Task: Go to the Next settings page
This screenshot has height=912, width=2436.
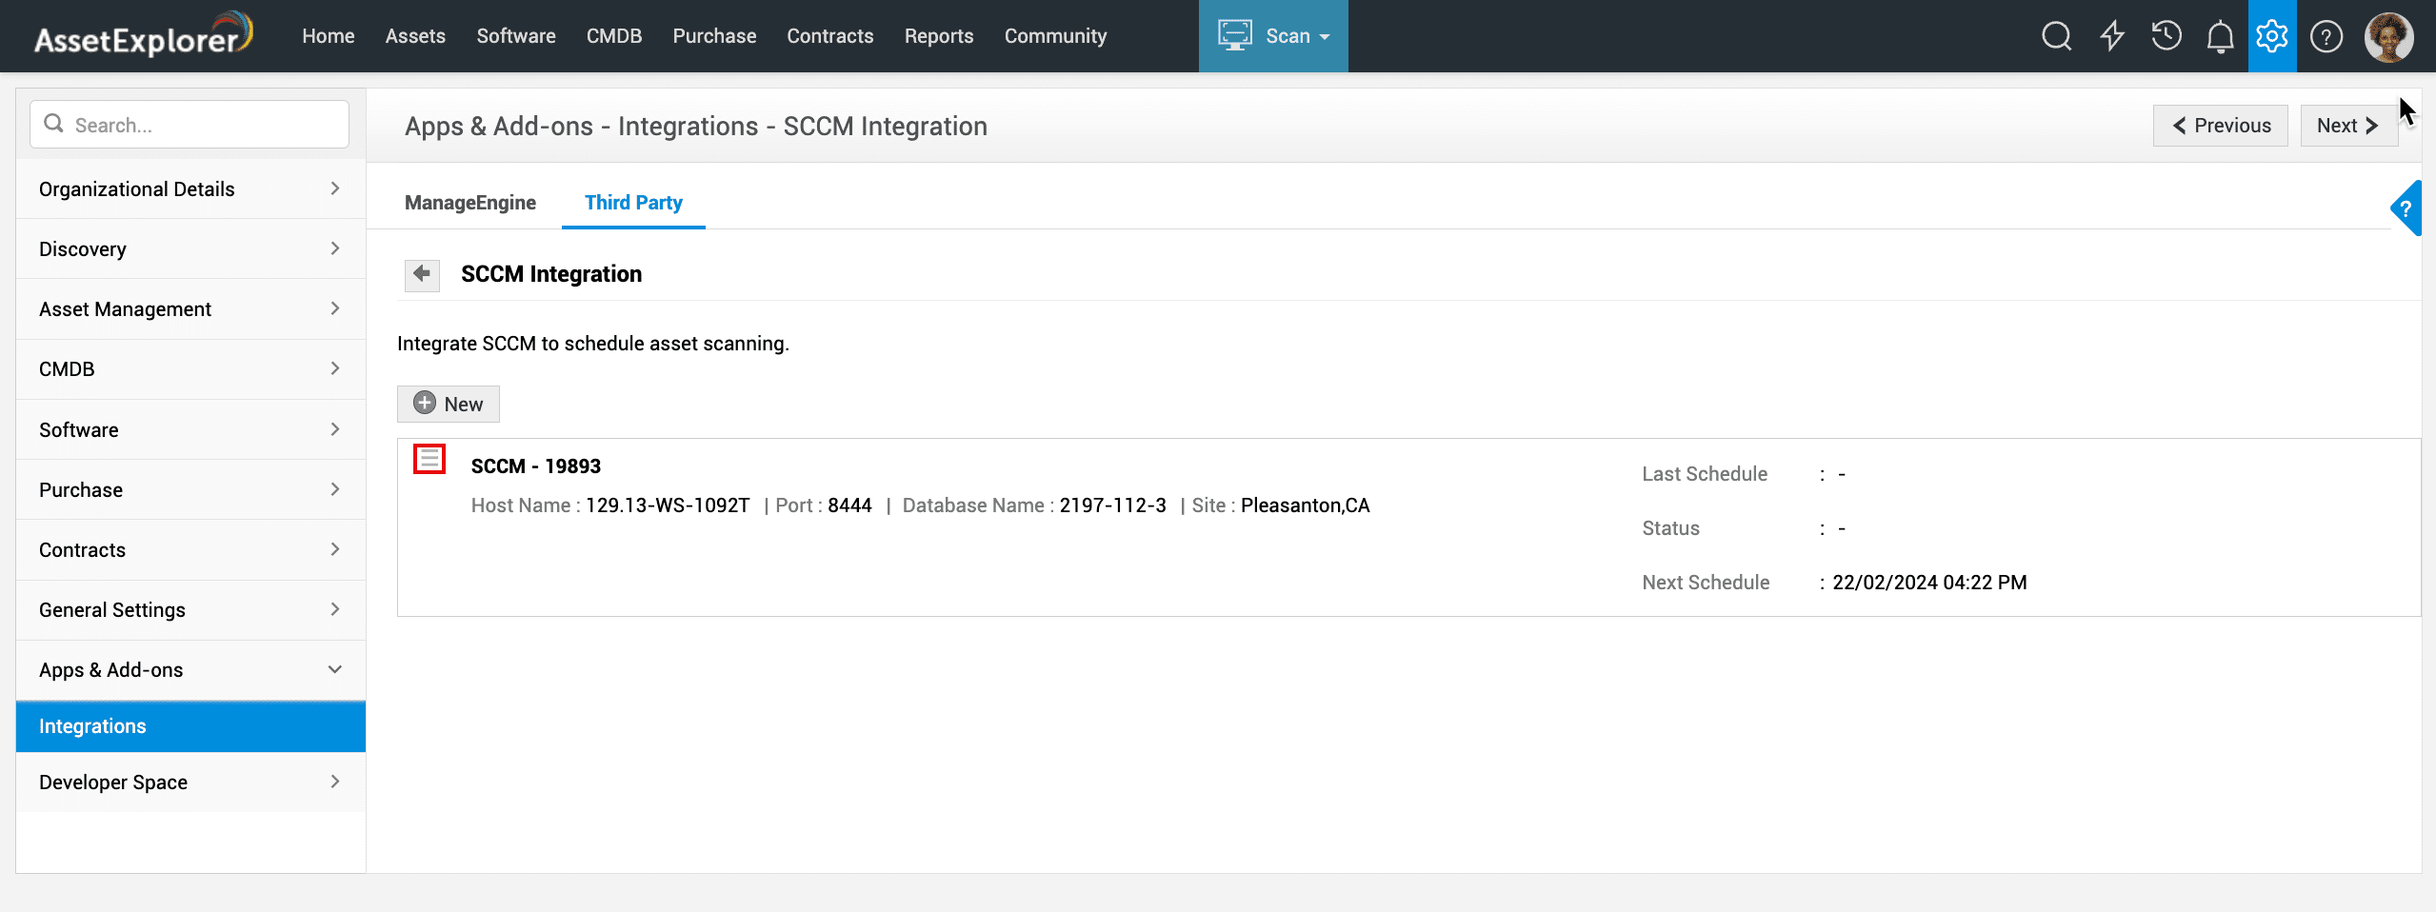Action: 2347,126
